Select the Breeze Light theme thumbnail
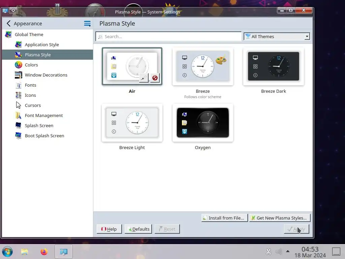The width and height of the screenshot is (345, 259). (132, 123)
